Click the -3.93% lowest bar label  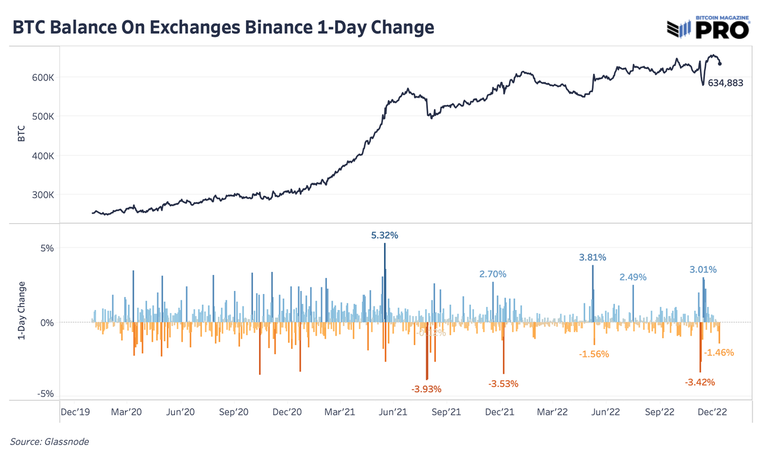426,389
